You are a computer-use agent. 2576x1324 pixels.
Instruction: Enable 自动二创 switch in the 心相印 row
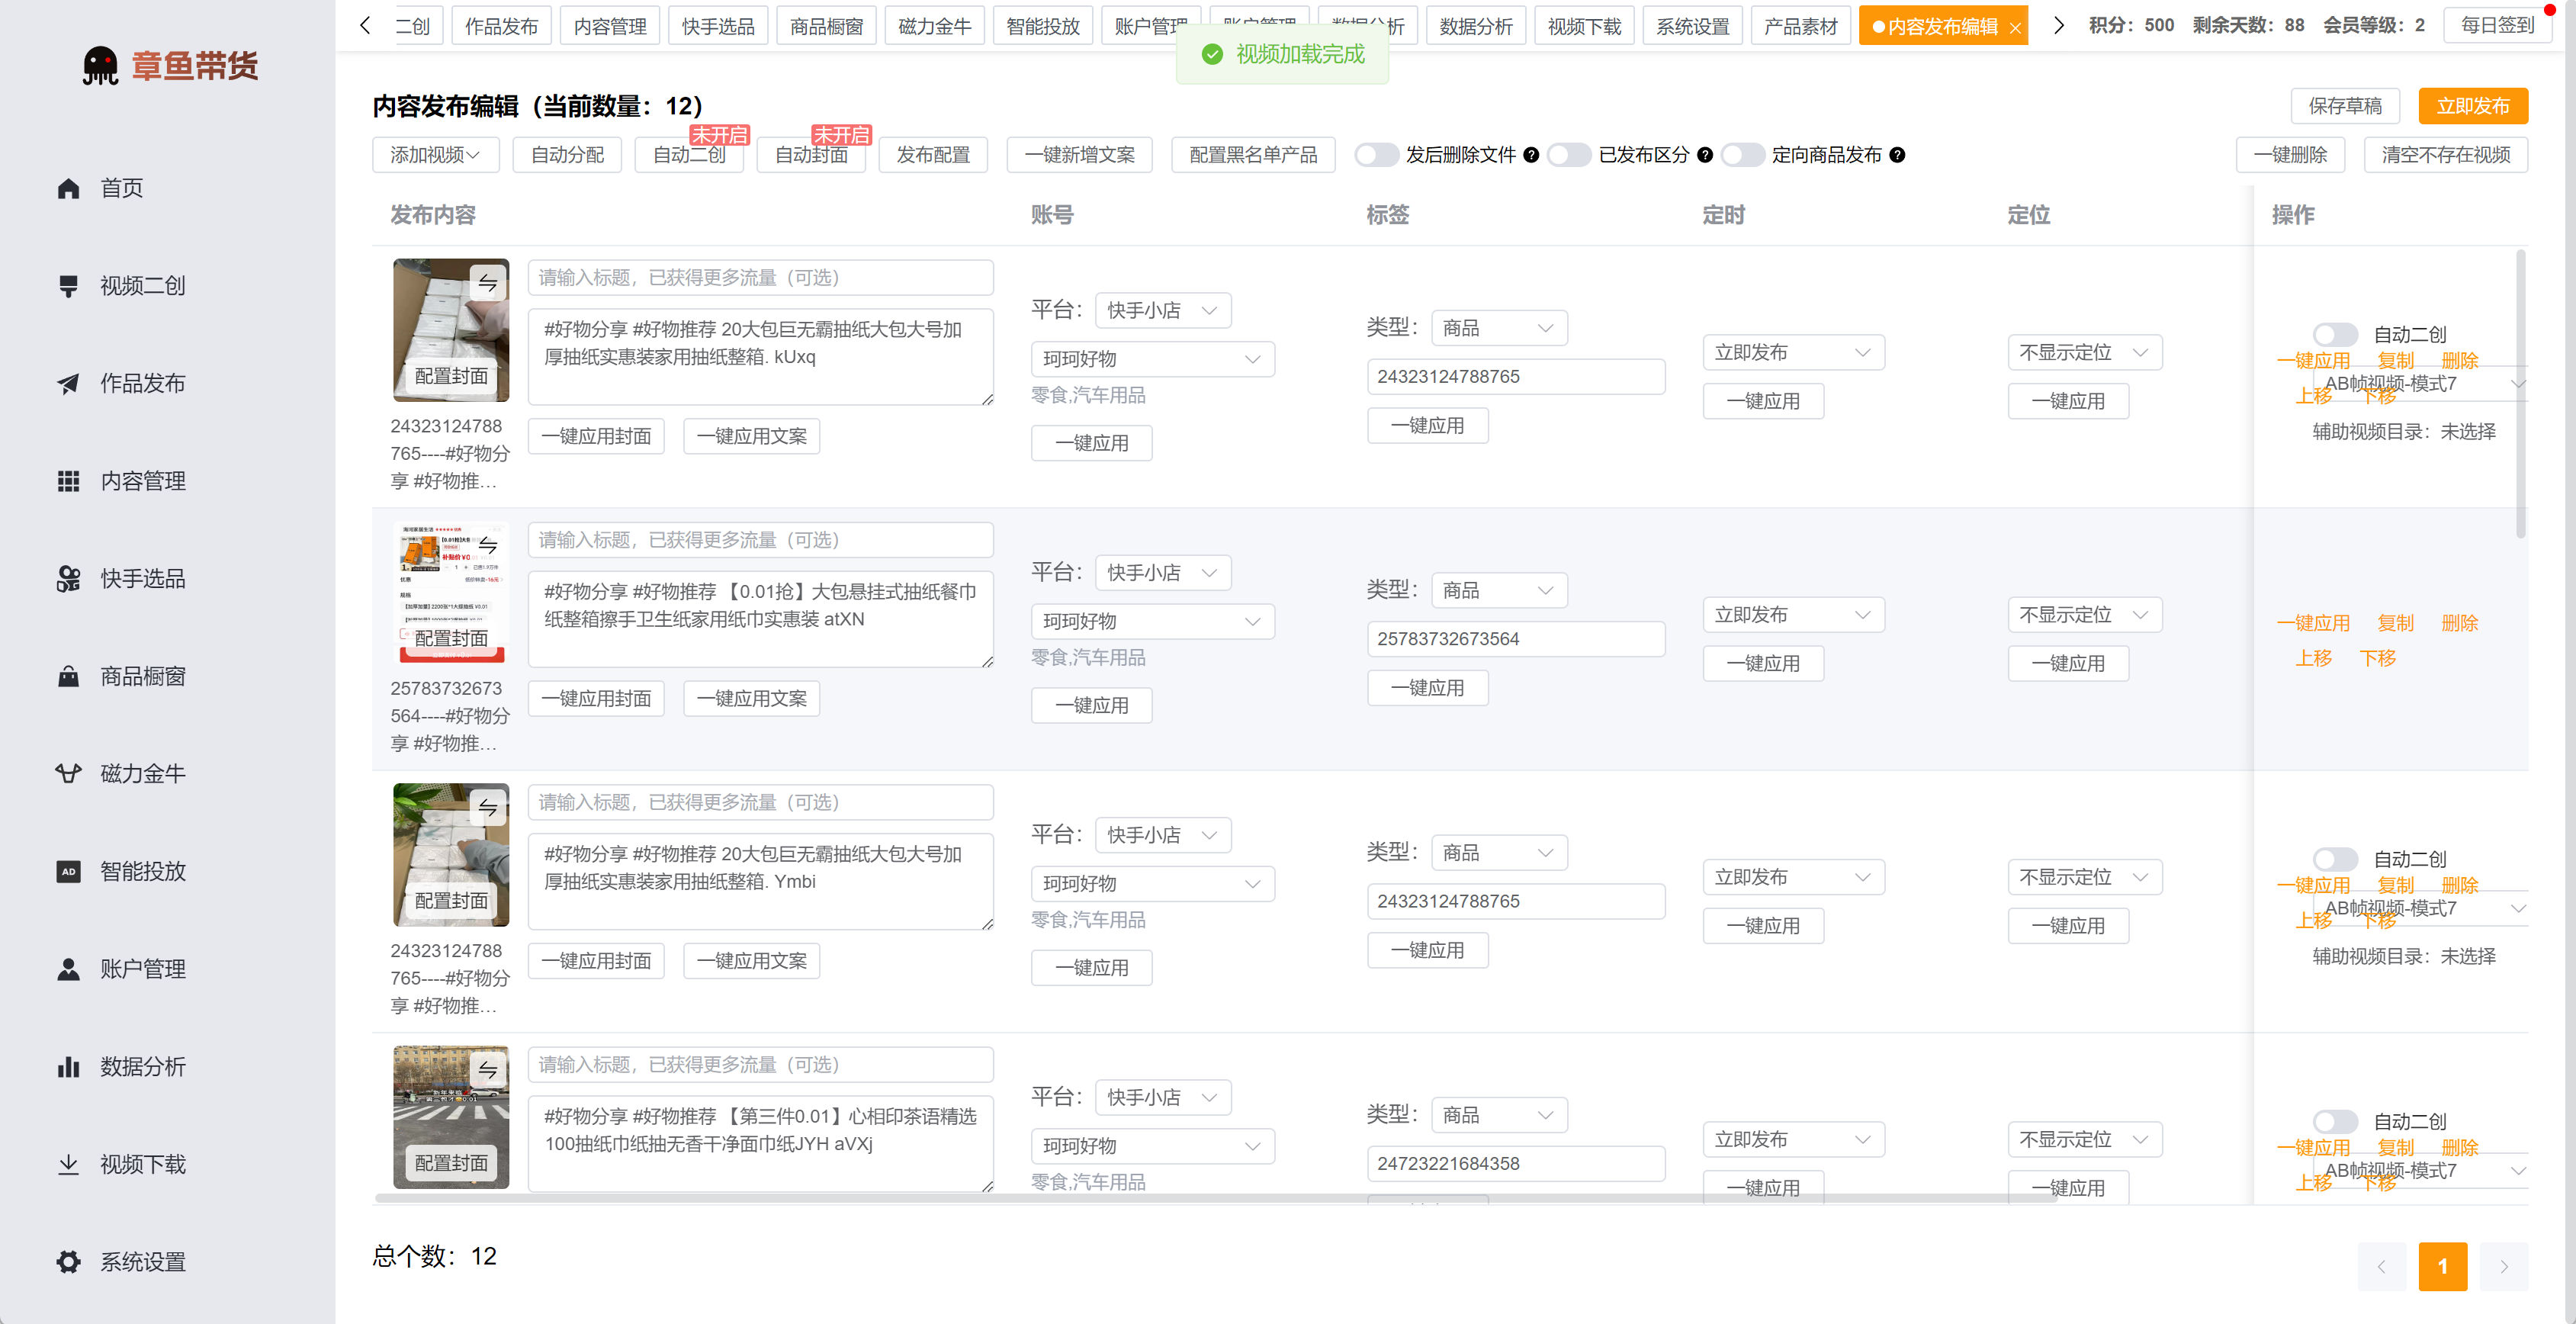[x=2335, y=1122]
